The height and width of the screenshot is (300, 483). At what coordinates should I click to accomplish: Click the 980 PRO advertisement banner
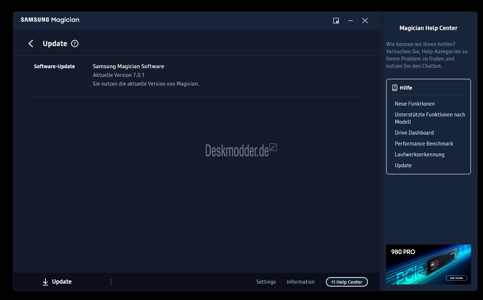tap(429, 264)
